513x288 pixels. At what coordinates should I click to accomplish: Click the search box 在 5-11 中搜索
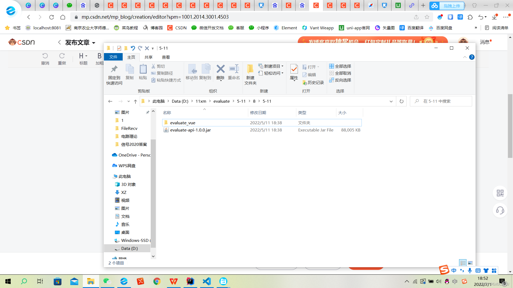(x=441, y=101)
